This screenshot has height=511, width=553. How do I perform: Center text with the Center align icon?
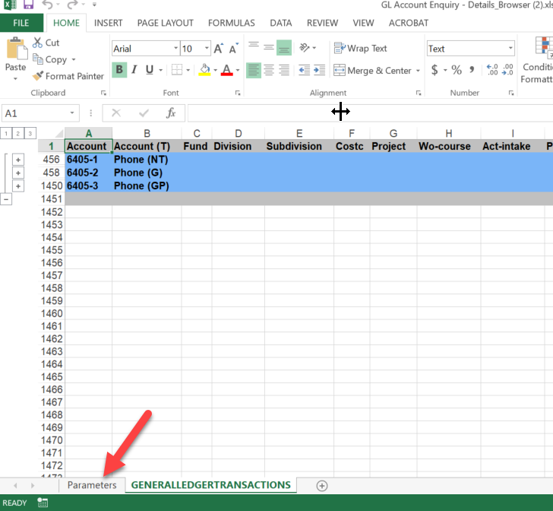269,70
